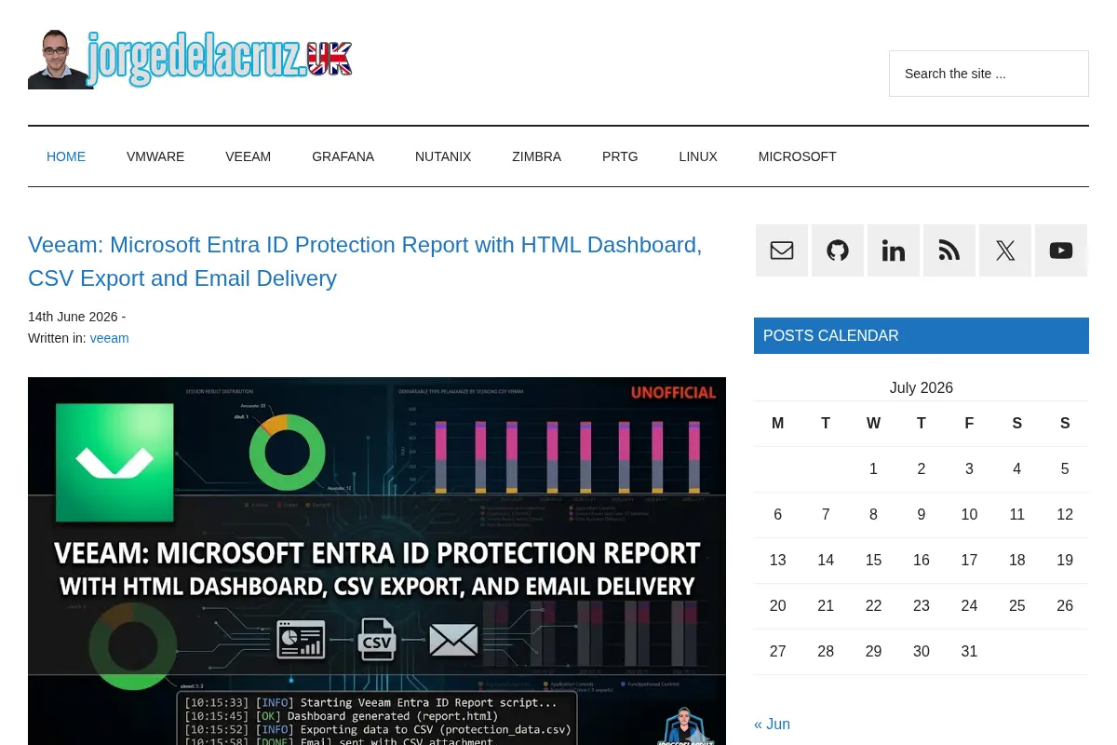1117x745 pixels.
Task: Select calendar day 13
Action: click(778, 561)
